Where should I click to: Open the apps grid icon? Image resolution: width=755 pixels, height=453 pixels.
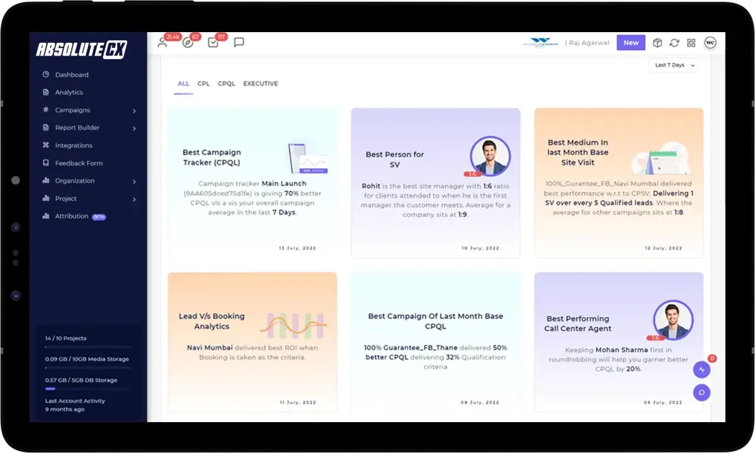691,43
